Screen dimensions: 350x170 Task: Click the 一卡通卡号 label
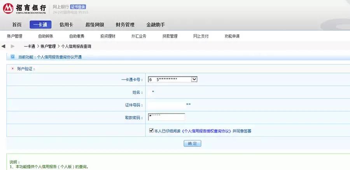click(132, 80)
